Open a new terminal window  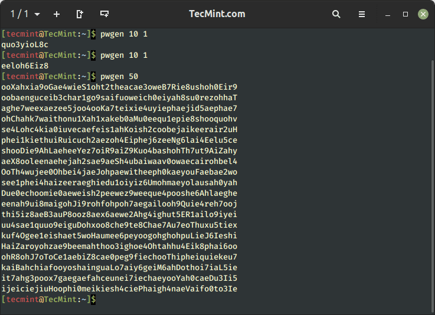(104, 14)
